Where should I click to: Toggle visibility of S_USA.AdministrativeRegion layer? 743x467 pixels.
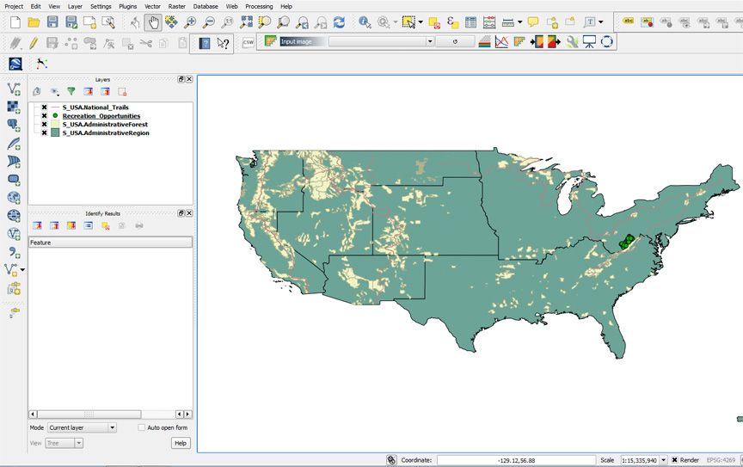click(x=44, y=132)
